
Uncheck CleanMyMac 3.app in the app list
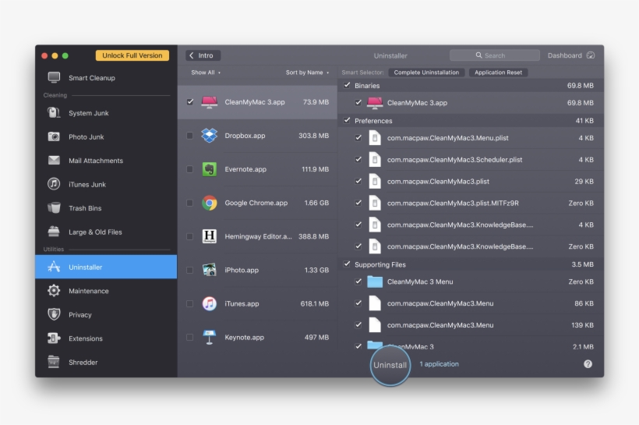[190, 101]
